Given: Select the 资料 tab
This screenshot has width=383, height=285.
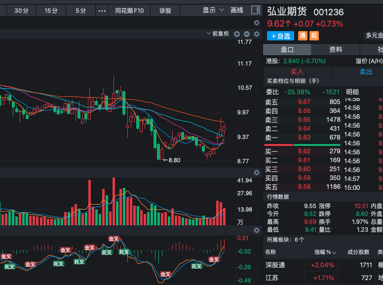Looking at the screenshot, I should coord(336,49).
